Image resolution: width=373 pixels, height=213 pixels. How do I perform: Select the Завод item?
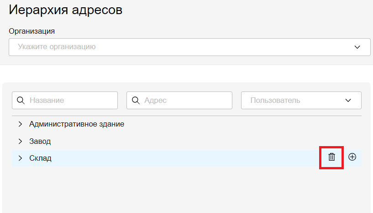click(40, 141)
